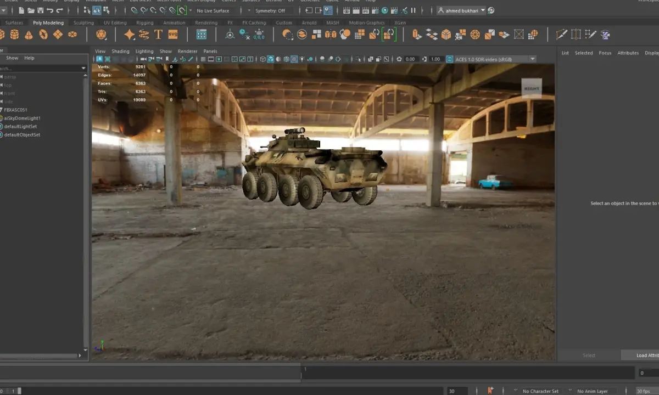
Task: Click the IPR render icon
Action: click(365, 10)
